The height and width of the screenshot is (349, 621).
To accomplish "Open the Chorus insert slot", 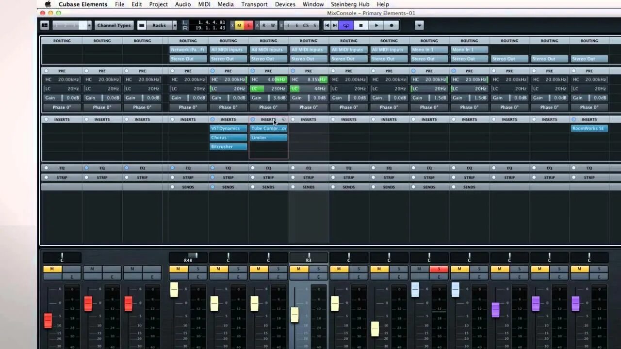I will (228, 138).
